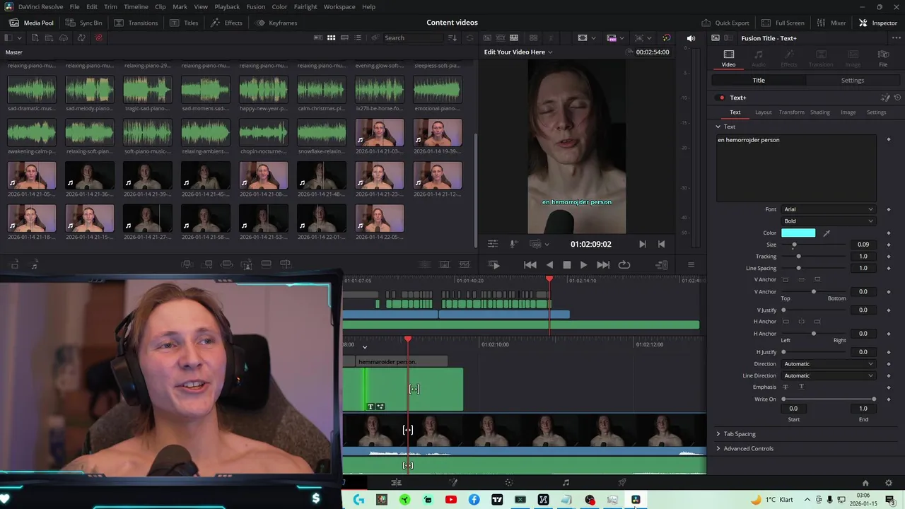The height and width of the screenshot is (509, 905).
Task: Open the Keyframes panel
Action: 276,23
